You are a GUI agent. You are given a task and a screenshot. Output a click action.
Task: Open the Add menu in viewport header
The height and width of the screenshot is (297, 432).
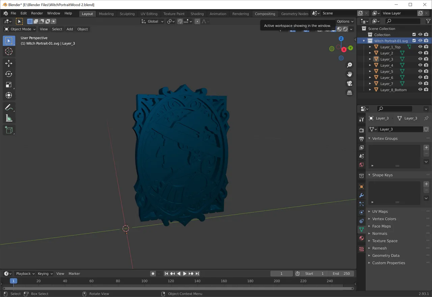70,29
